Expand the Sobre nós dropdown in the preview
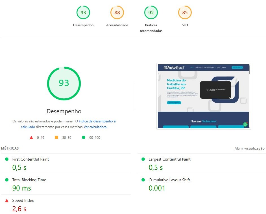This screenshot has width=266, height=214. 197,67
